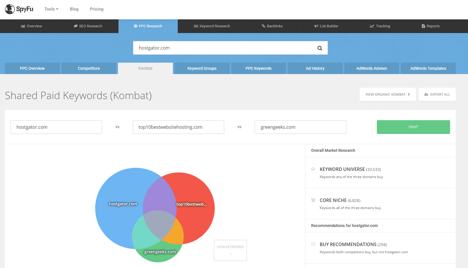This screenshot has height=268, width=468.
Task: Go to the Pricing page
Action: pos(97,9)
